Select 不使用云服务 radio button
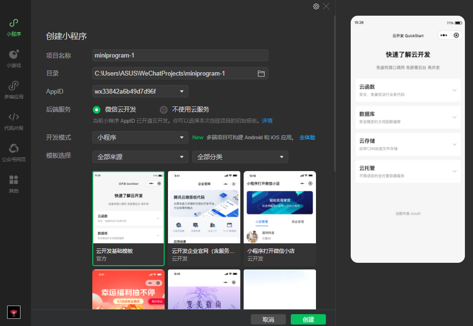This screenshot has width=473, height=326. [164, 110]
